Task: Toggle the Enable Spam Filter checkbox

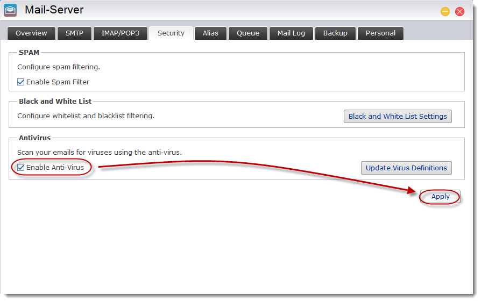Action: click(21, 82)
